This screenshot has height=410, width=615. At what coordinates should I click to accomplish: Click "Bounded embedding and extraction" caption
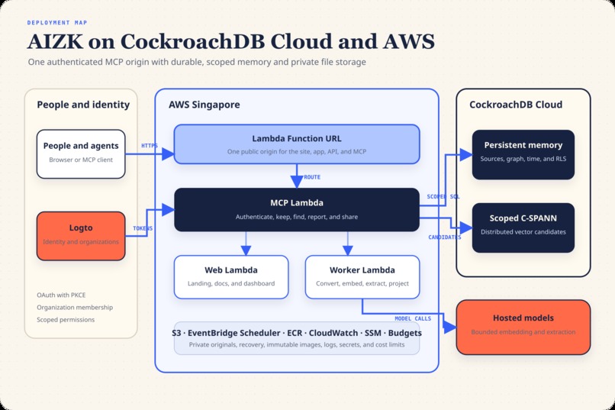point(523,332)
